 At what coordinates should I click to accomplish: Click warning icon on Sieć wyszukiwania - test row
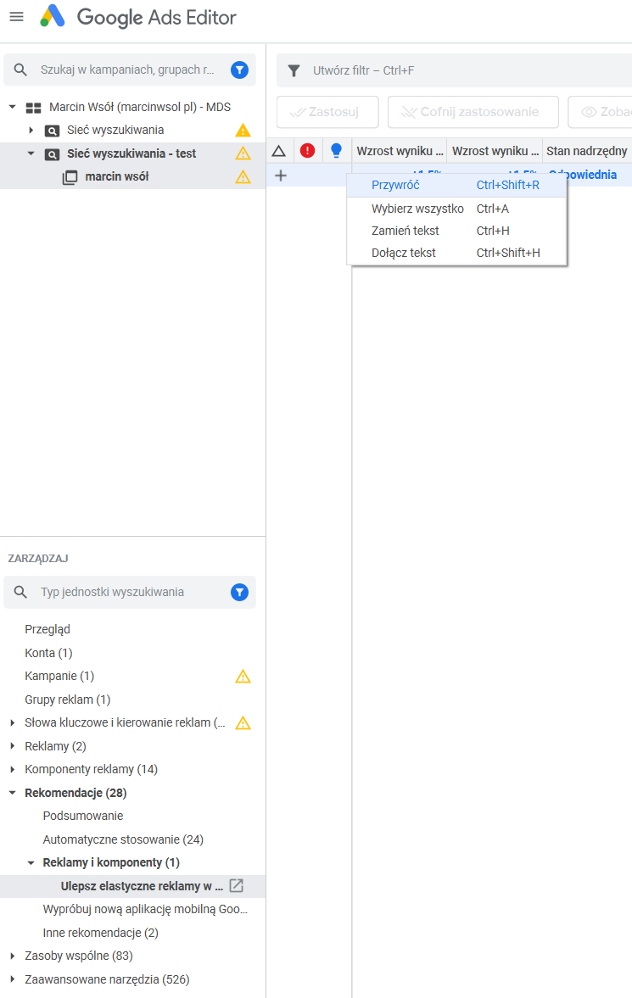(x=243, y=153)
